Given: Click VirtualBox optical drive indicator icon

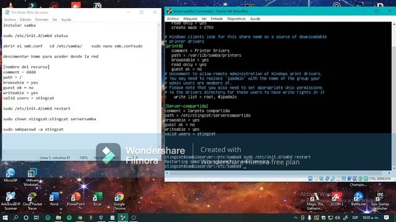Looking at the screenshot, I should point(316,179).
